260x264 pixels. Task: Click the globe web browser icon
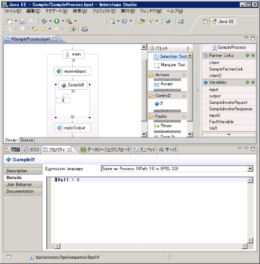[x=167, y=21]
